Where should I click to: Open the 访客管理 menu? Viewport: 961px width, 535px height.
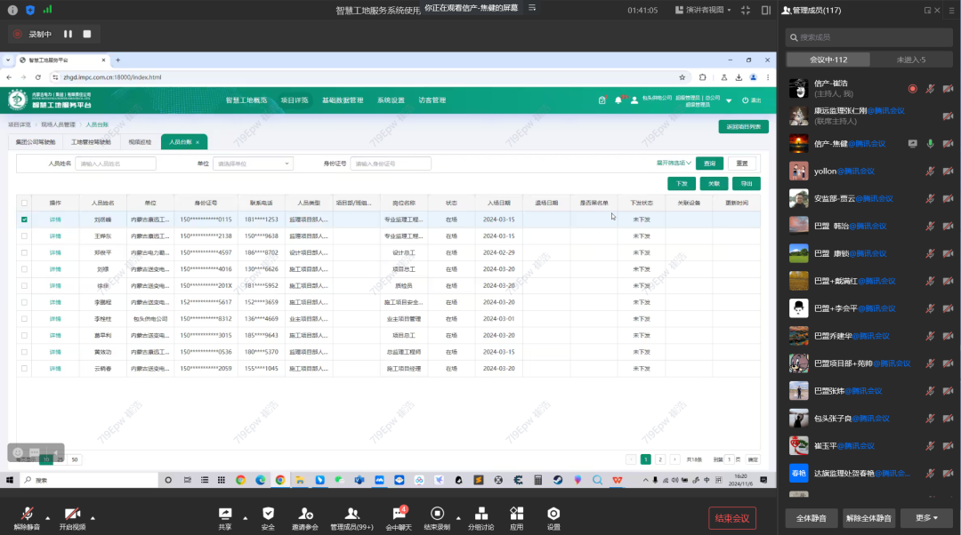[x=432, y=100]
